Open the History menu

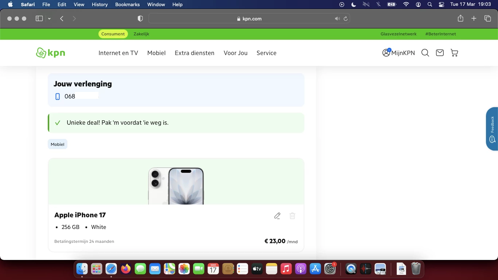coord(100,4)
